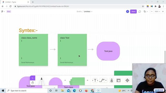Select the class class_name sticky note
This screenshot has width=166, height=93.
[33, 50]
